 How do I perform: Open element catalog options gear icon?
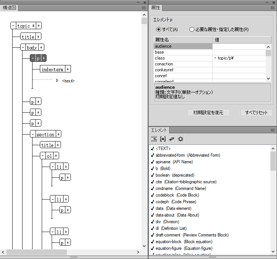pyautogui.click(x=181, y=139)
